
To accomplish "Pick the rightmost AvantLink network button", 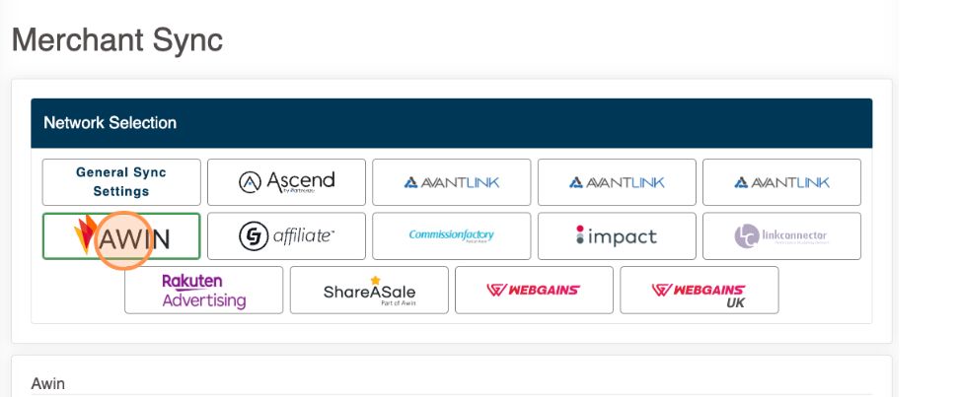I will click(781, 182).
